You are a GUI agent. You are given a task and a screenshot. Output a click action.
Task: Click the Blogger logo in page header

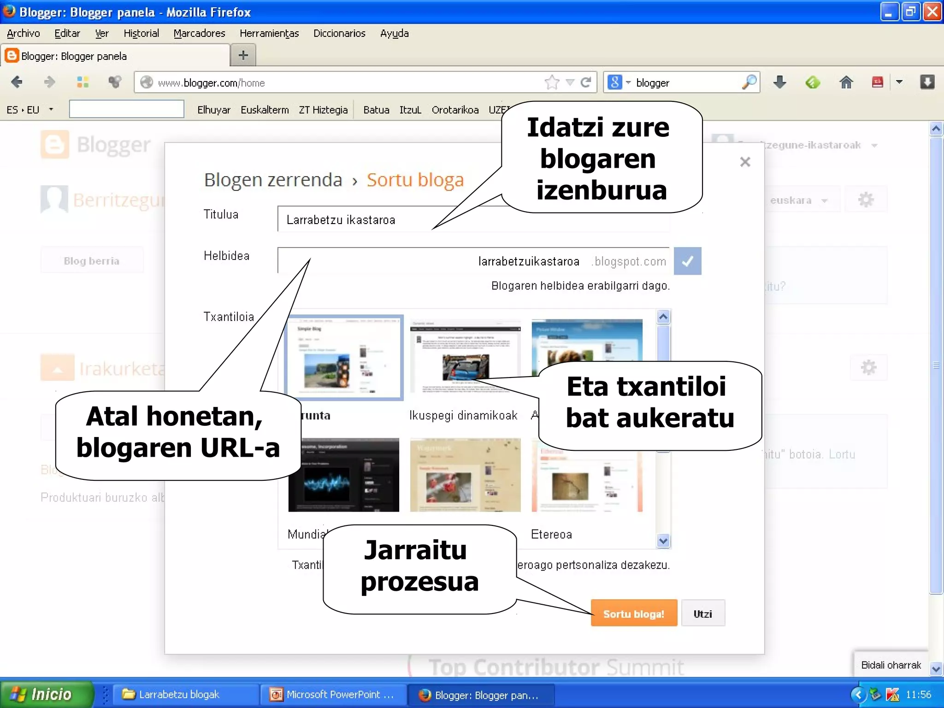(96, 145)
